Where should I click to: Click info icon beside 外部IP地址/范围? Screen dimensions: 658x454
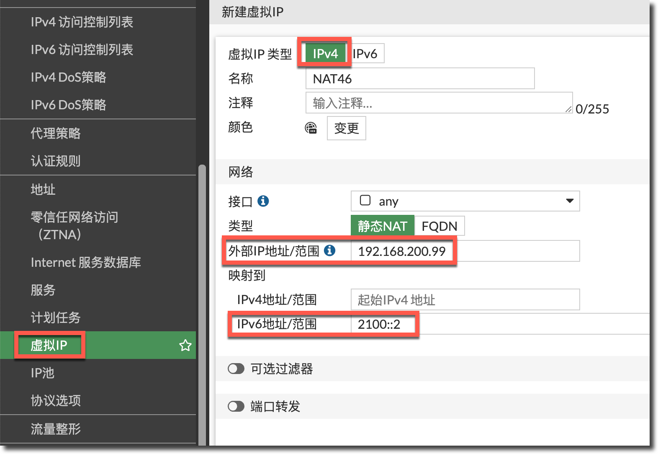[x=330, y=250]
